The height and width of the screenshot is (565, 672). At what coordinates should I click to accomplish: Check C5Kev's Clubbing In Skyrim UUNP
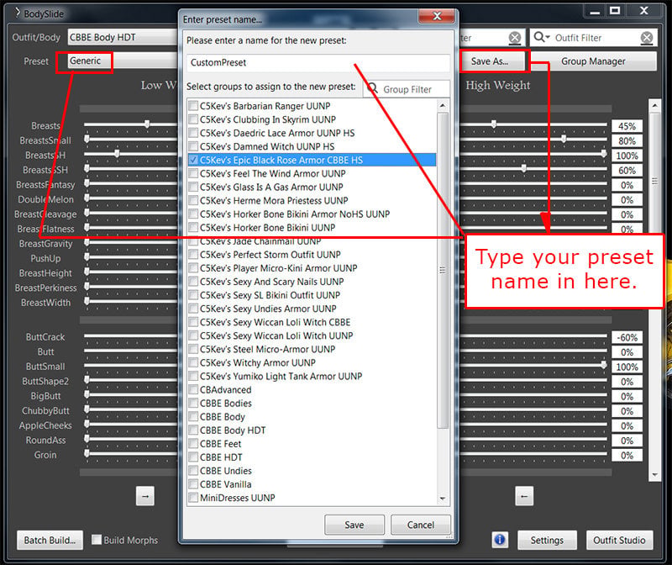(x=193, y=119)
